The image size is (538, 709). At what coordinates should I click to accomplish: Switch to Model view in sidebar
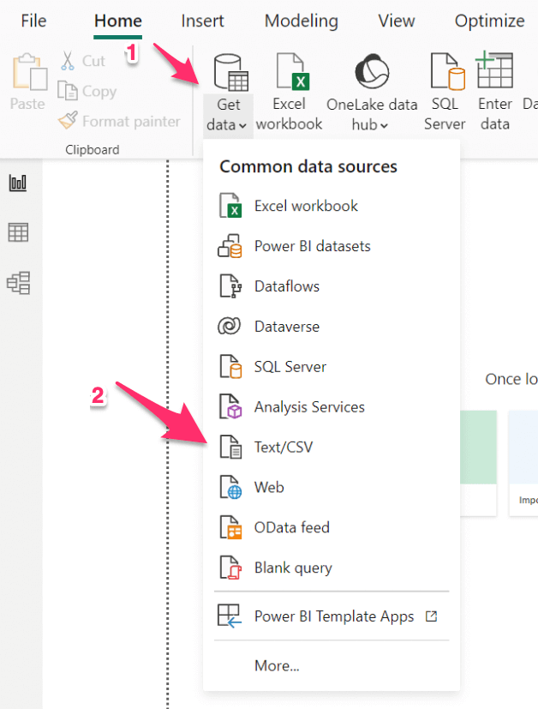click(19, 283)
